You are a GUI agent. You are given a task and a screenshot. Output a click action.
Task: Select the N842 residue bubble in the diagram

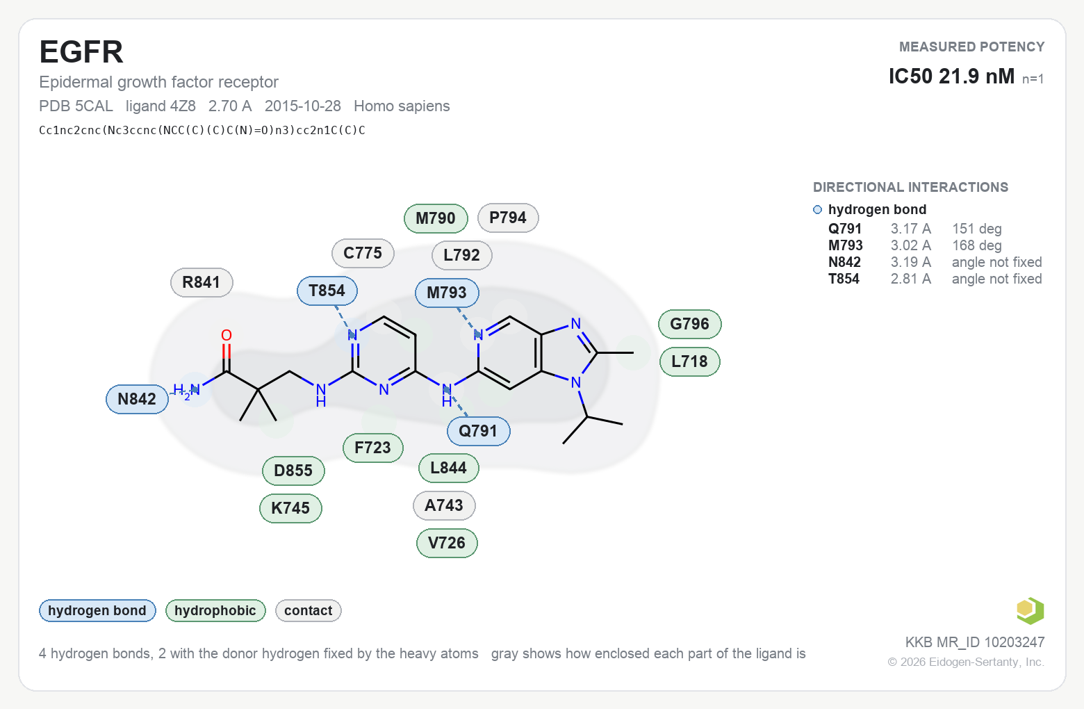click(x=137, y=399)
